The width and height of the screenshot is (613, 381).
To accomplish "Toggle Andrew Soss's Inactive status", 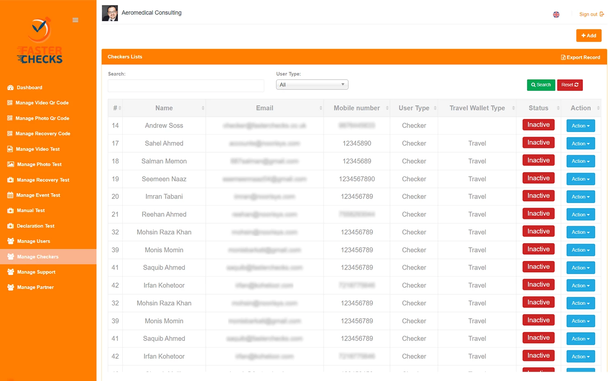I will tap(538, 124).
